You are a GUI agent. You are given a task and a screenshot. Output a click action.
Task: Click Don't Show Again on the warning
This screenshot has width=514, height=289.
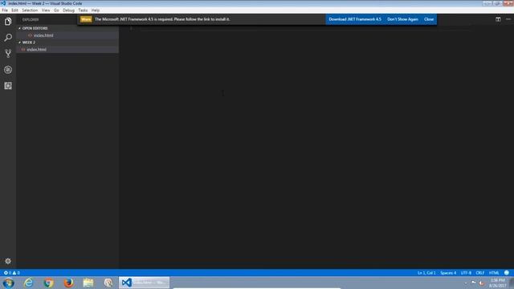tap(402, 19)
